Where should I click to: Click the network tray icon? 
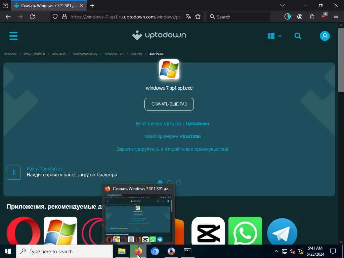coord(284,251)
